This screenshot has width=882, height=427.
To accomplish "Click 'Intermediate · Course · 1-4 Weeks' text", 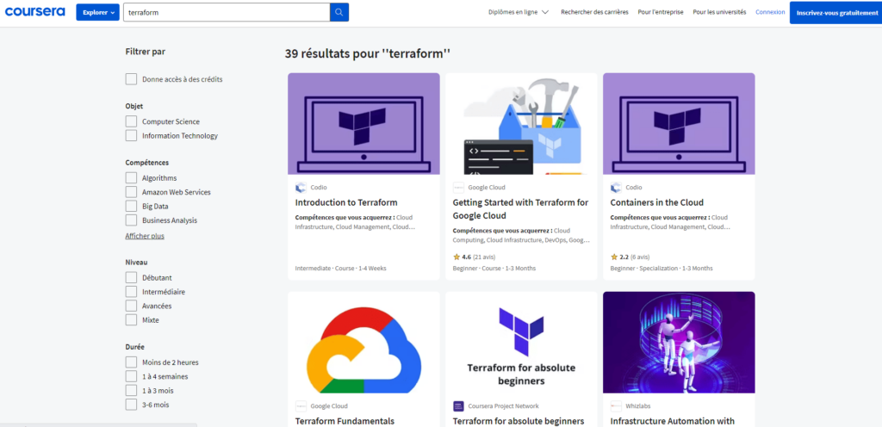I will point(341,268).
